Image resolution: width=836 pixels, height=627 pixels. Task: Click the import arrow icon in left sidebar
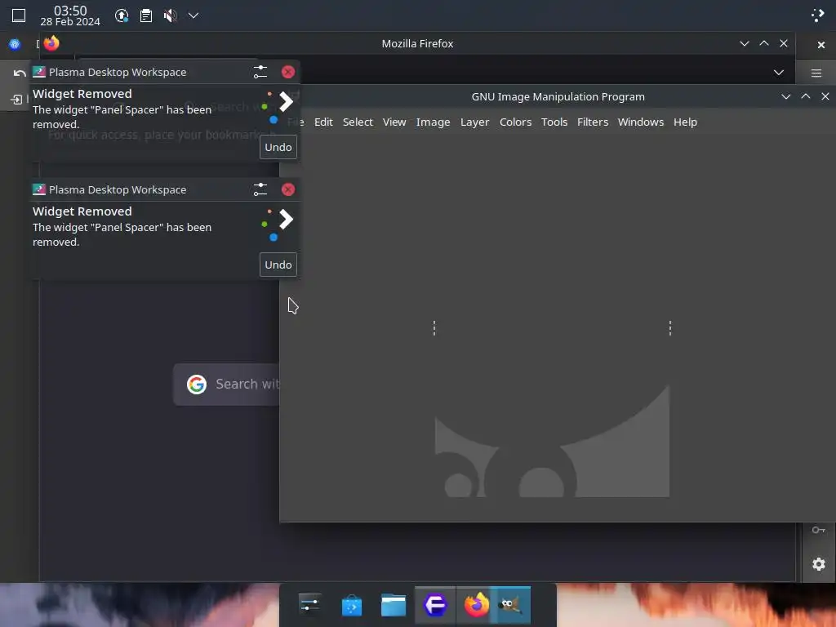click(x=16, y=100)
